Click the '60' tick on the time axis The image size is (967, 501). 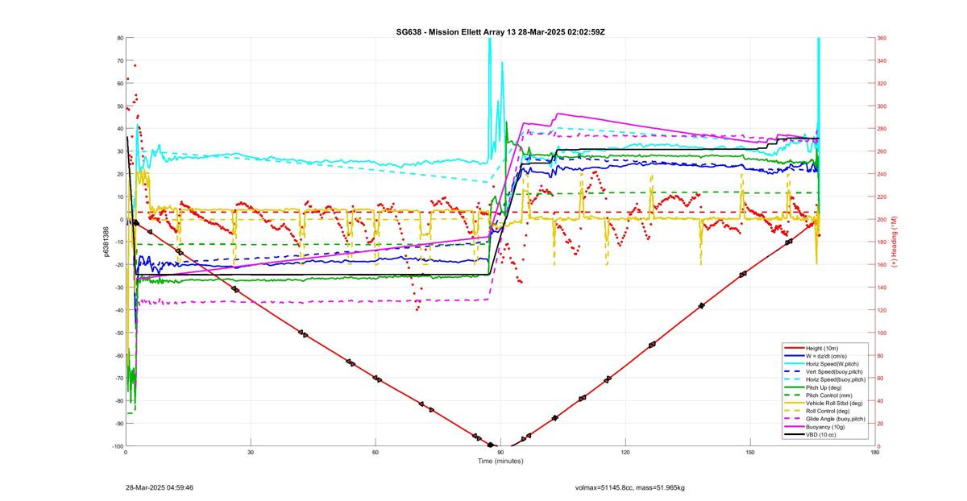click(376, 452)
